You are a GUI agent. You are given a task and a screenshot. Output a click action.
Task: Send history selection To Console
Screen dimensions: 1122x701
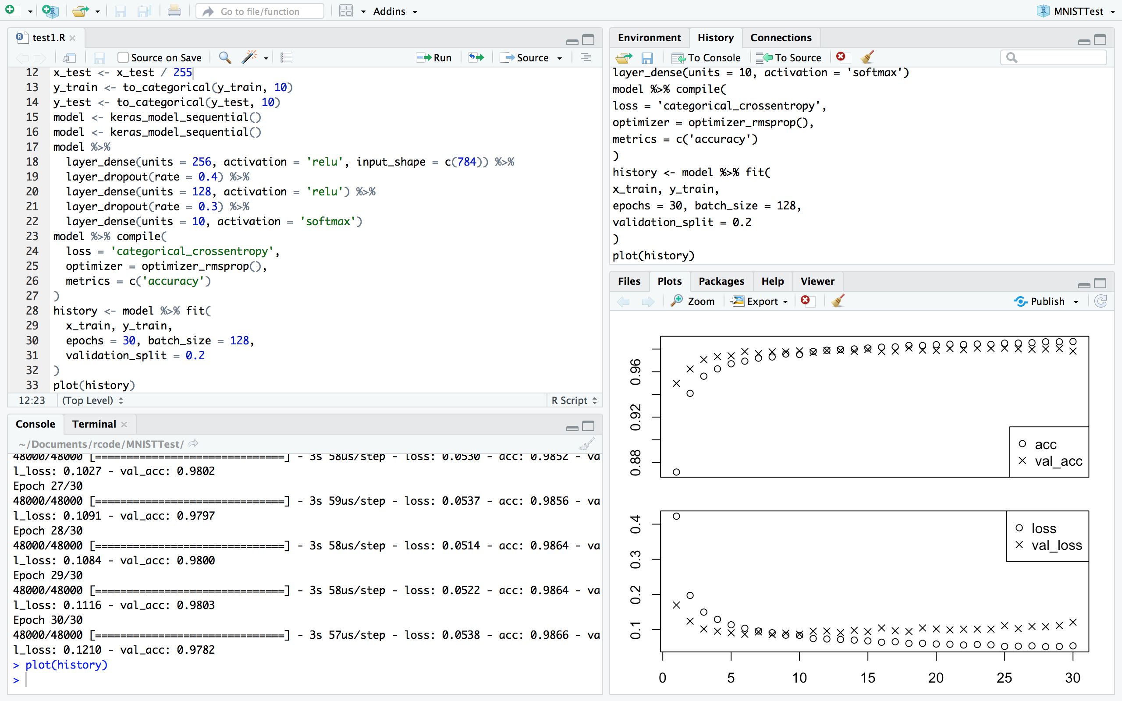[706, 57]
